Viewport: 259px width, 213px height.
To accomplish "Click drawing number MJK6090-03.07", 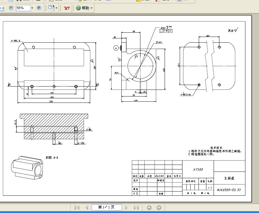I will pyautogui.click(x=229, y=190).
